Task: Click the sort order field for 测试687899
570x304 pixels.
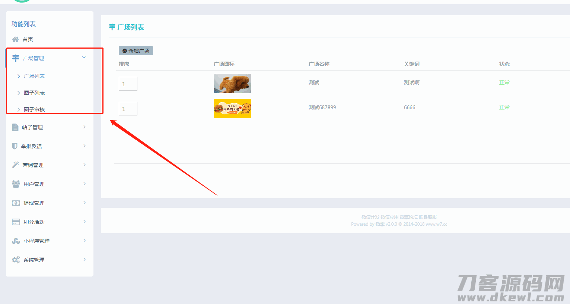Action: [x=128, y=109]
